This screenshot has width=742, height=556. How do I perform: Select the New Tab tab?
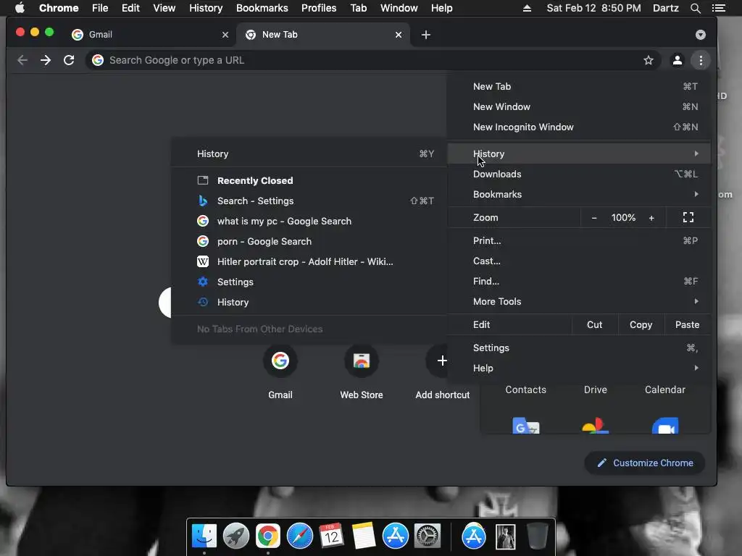[322, 35]
